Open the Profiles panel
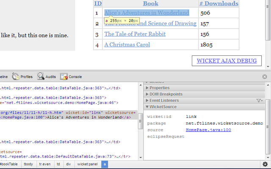The image size is (271, 169). [22, 76]
